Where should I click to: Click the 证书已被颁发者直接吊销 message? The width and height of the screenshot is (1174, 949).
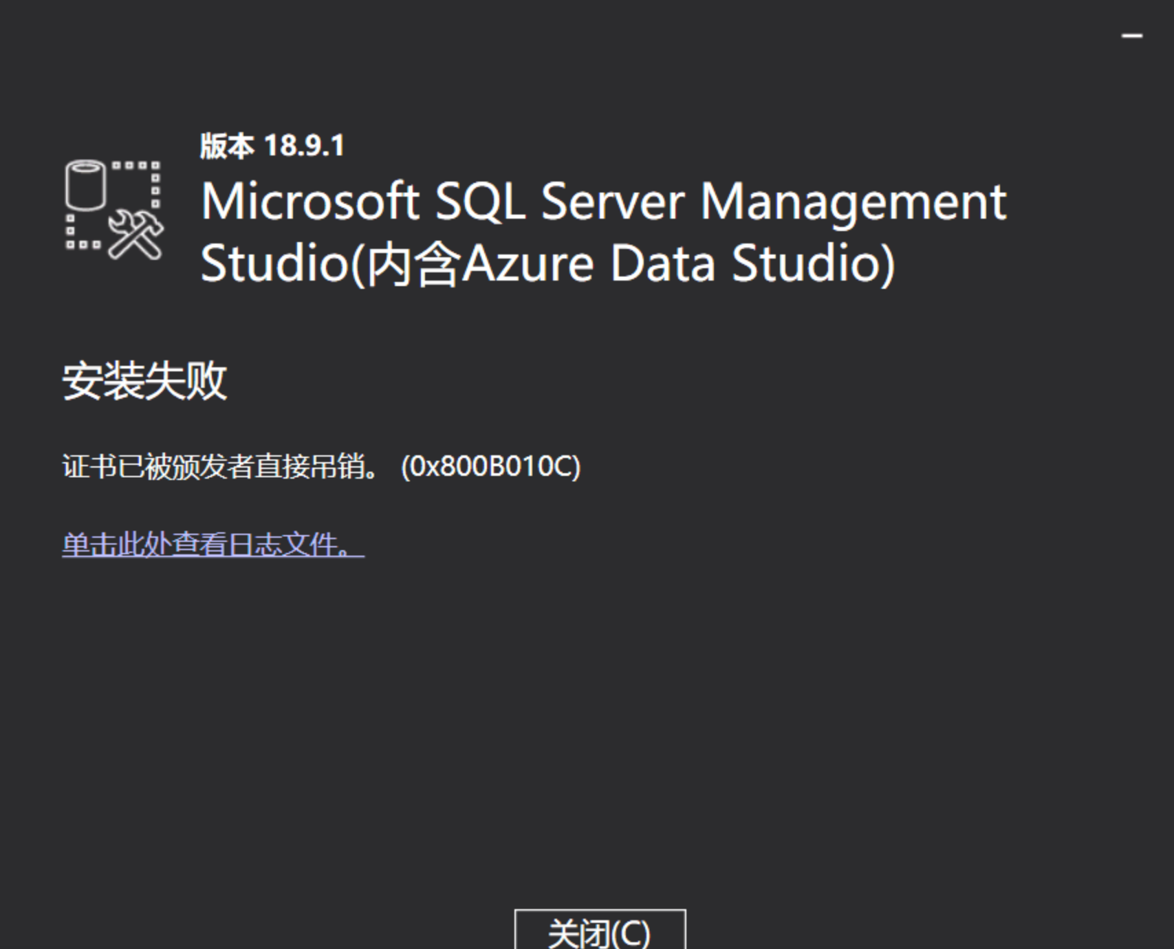220,466
